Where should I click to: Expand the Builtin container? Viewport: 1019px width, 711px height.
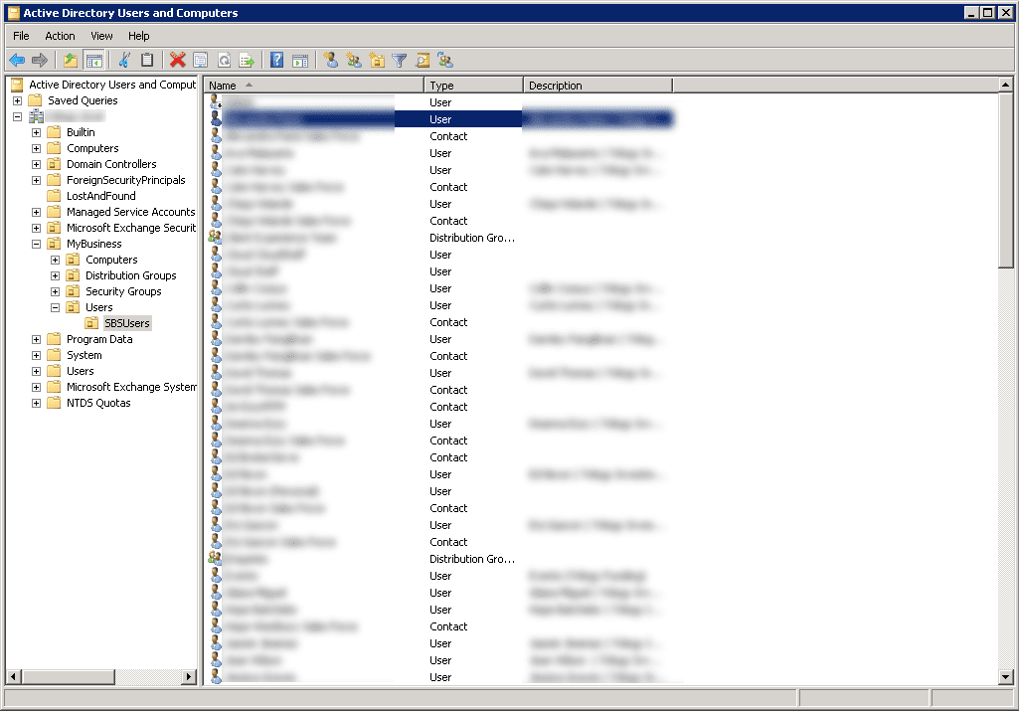click(37, 132)
